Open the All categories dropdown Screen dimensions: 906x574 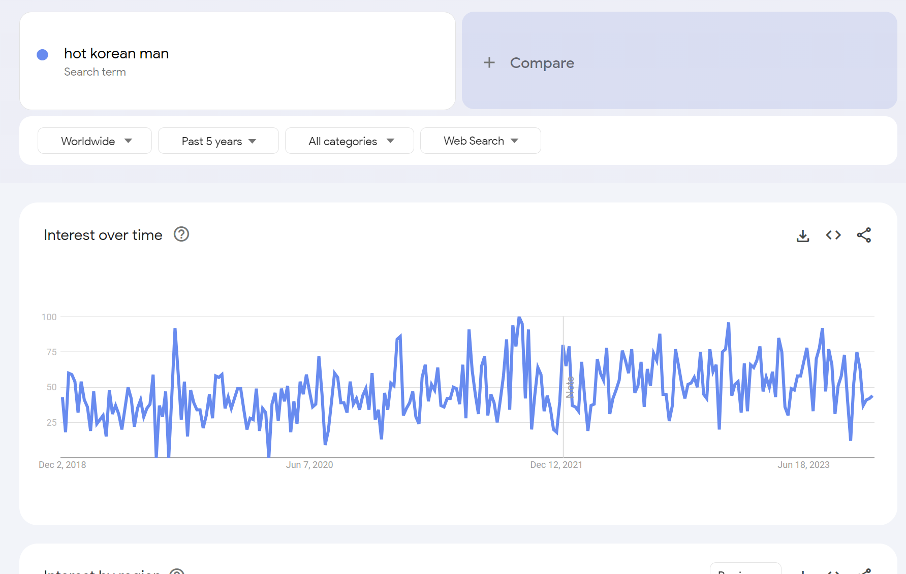[x=349, y=141]
